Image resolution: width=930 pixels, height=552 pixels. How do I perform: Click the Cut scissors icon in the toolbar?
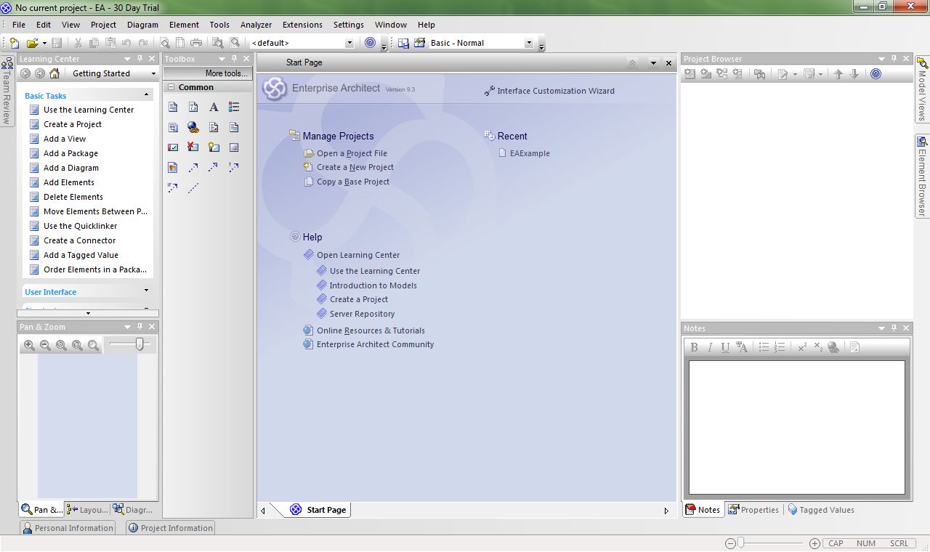click(78, 43)
